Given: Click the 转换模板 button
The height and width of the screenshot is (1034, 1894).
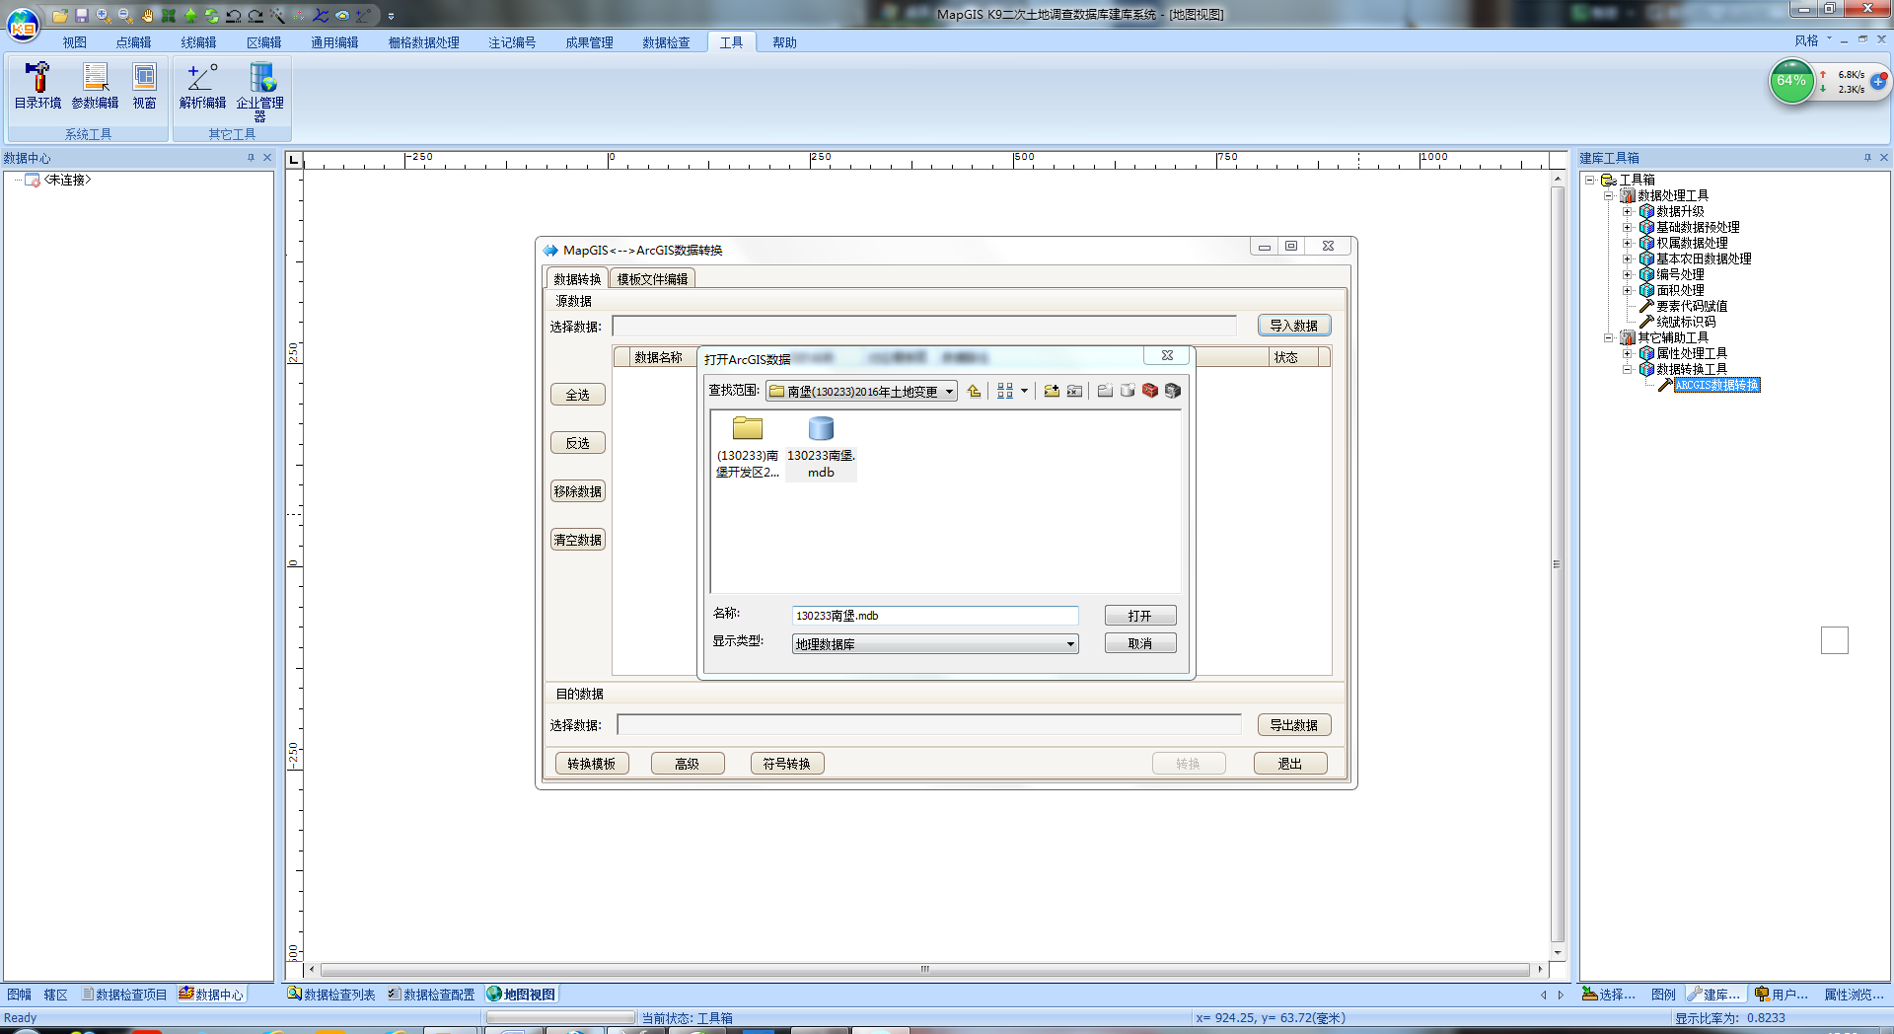Looking at the screenshot, I should (x=592, y=764).
